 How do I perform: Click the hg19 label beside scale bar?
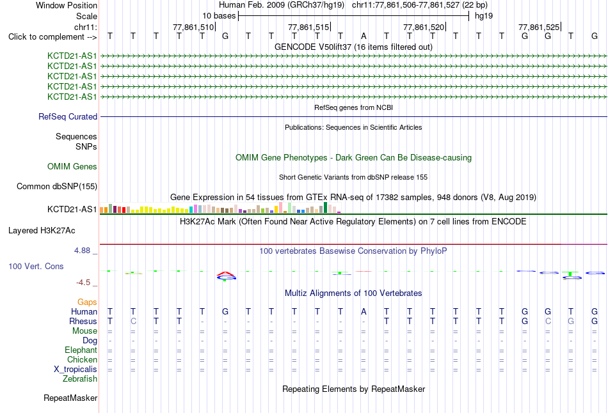[x=484, y=16]
